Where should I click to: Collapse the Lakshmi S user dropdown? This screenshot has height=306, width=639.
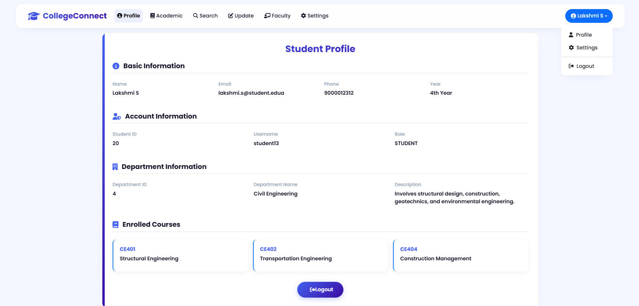pyautogui.click(x=589, y=16)
